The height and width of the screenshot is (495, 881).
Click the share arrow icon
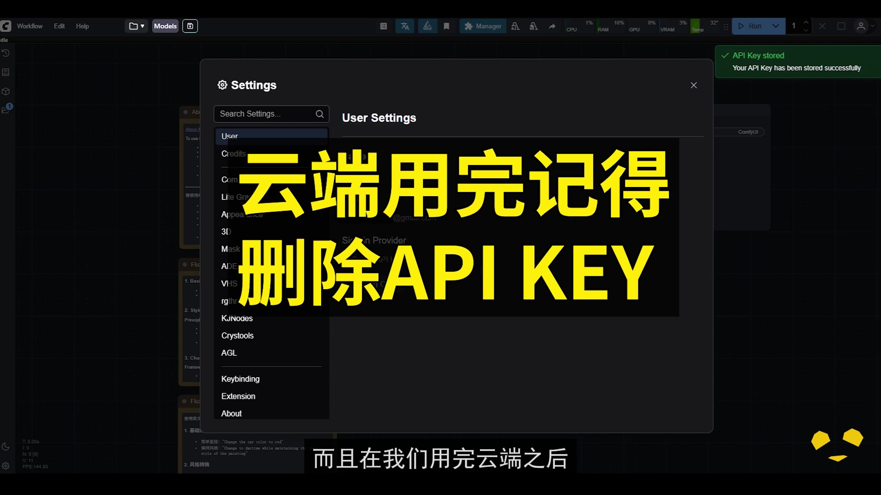pyautogui.click(x=552, y=26)
